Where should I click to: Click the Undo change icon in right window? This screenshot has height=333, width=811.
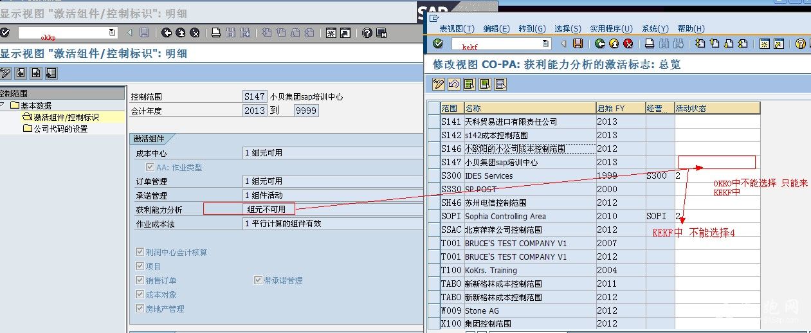tap(454, 84)
